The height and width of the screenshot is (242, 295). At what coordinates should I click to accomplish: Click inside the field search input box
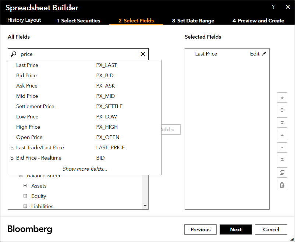coord(74,54)
